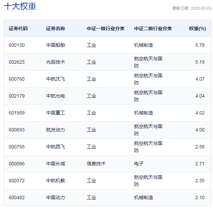Screen dimensions: 213x209
Task: Click weight value 4.07
Action: [200, 79]
